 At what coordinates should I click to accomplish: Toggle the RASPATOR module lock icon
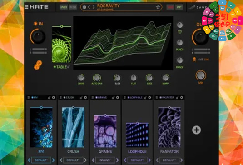[x=177, y=98]
